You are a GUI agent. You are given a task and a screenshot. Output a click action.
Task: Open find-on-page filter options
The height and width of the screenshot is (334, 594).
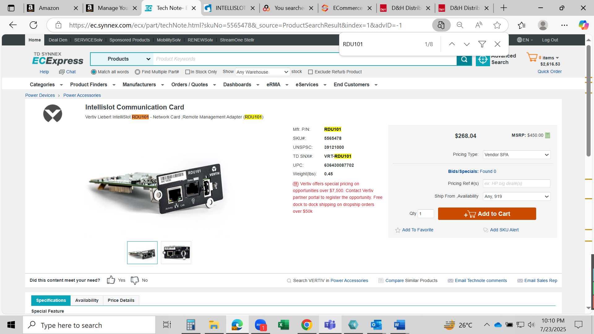click(x=482, y=44)
